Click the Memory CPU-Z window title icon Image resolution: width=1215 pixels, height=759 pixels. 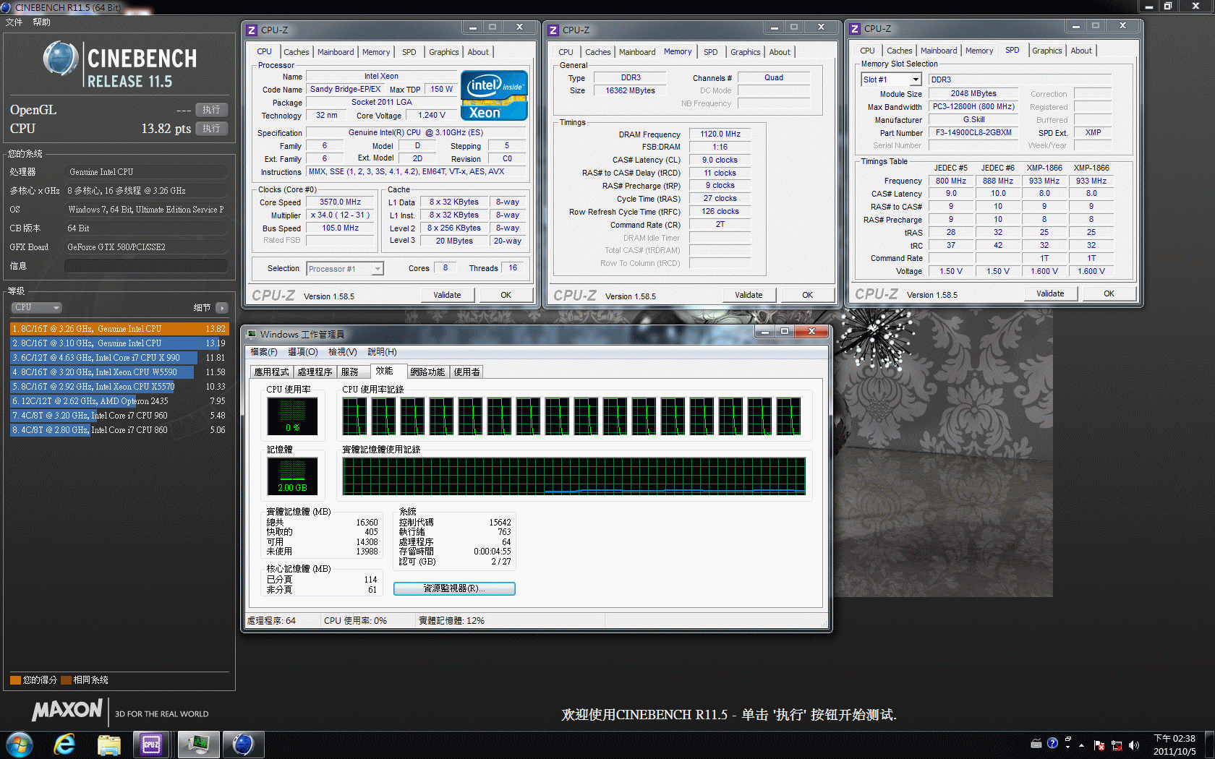click(553, 30)
